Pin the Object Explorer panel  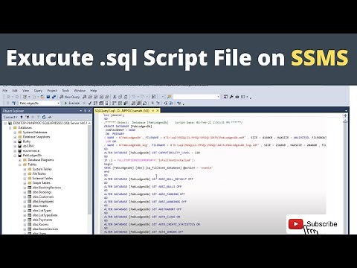[x=85, y=111]
